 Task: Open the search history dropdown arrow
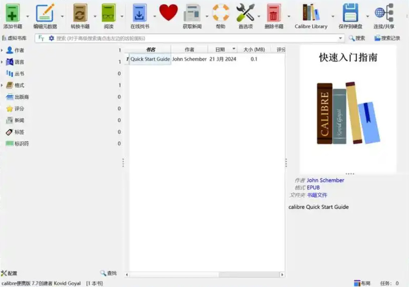click(x=340, y=38)
